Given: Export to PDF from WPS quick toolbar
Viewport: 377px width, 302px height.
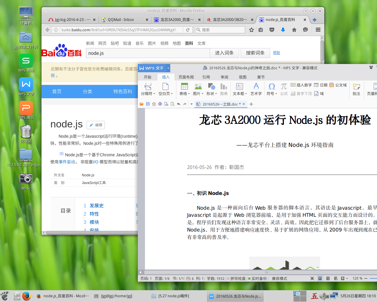Looking at the screenshot, I should coord(154,104).
